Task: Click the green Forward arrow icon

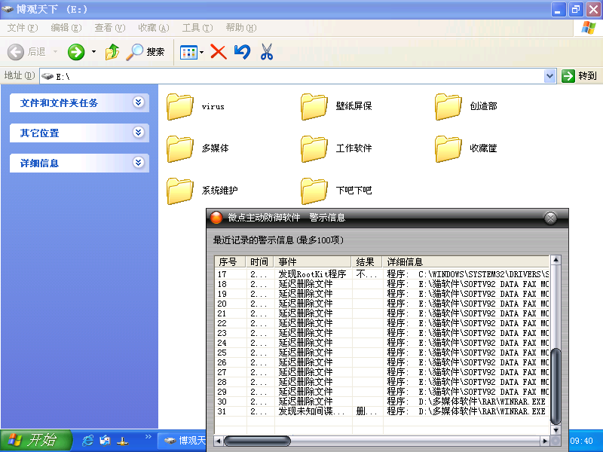Action: tap(76, 52)
